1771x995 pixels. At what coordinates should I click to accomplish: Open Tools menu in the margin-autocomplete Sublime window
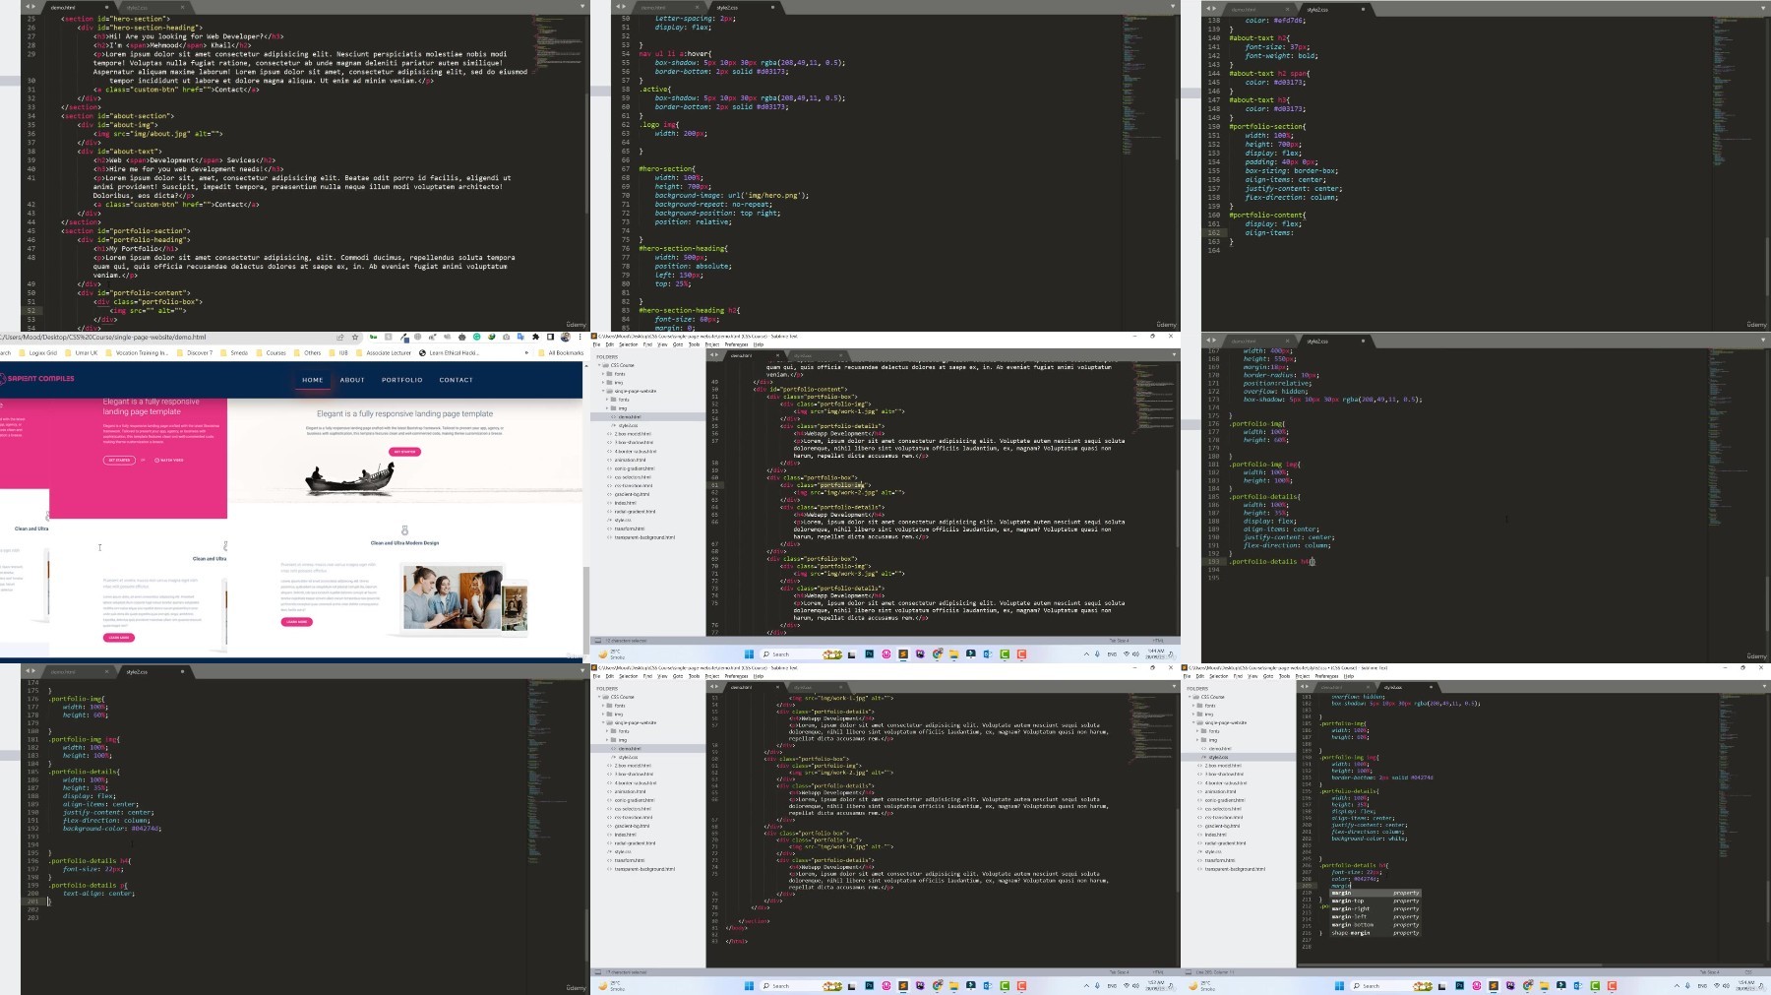[x=1284, y=676]
